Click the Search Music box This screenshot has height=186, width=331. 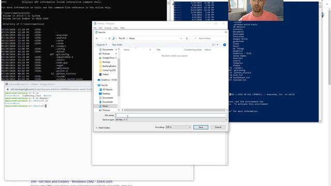pyautogui.click(x=209, y=38)
